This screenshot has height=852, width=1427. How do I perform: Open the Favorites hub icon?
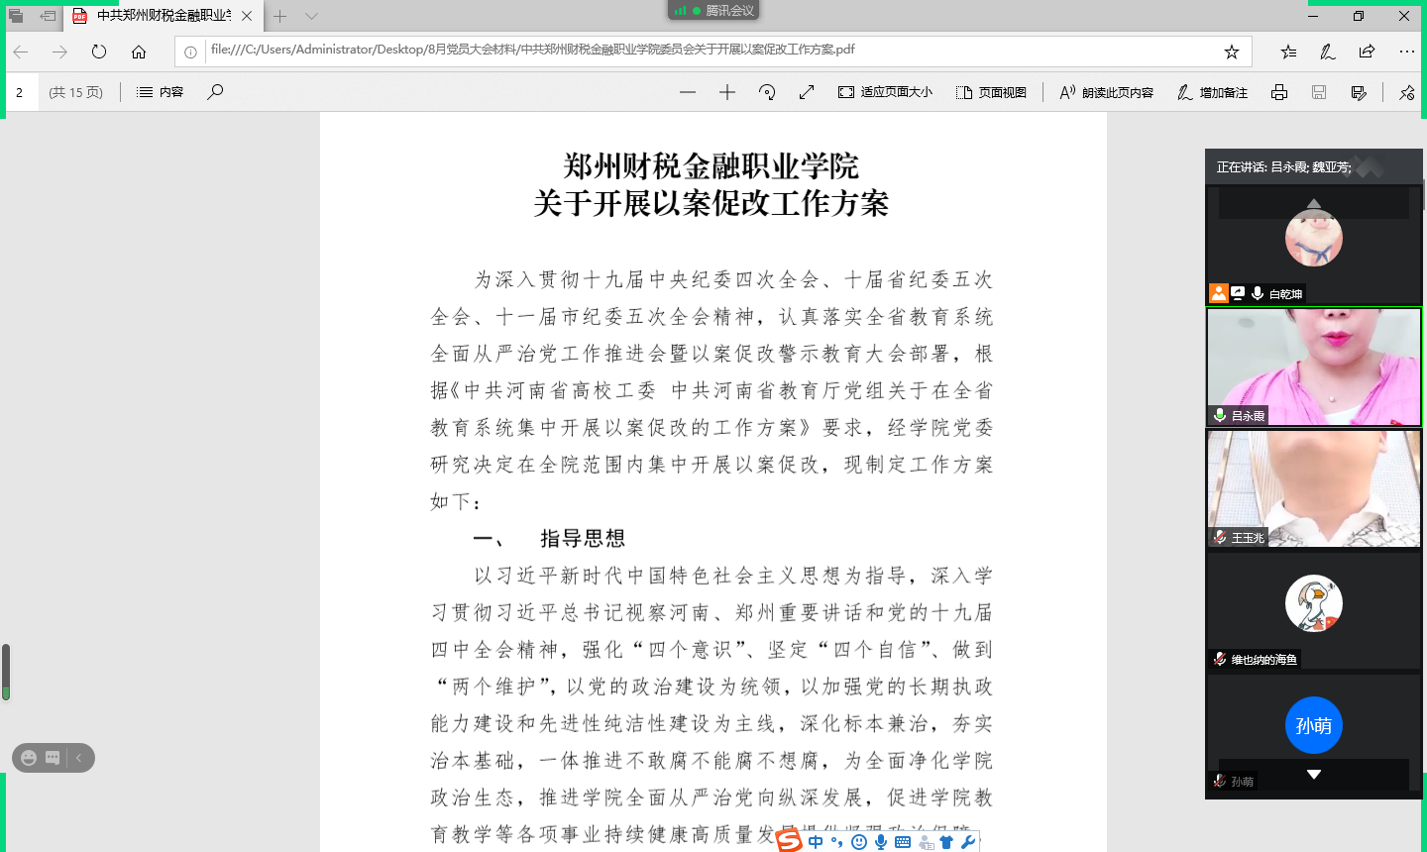click(x=1288, y=52)
